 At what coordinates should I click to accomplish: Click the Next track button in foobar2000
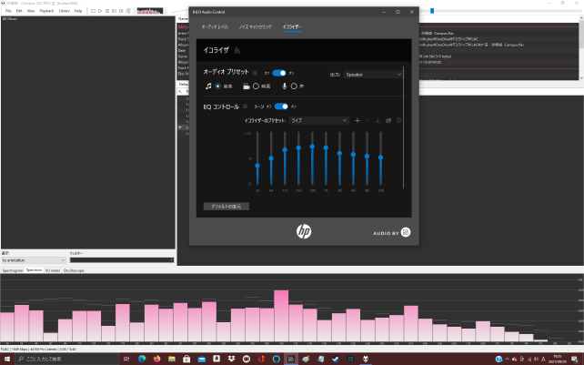coord(121,11)
